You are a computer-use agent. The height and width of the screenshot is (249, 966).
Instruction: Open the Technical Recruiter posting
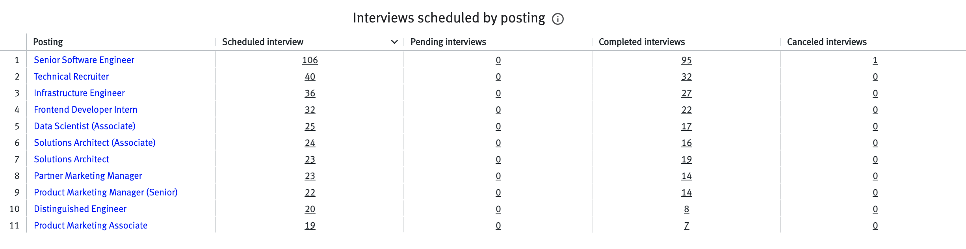(x=71, y=76)
